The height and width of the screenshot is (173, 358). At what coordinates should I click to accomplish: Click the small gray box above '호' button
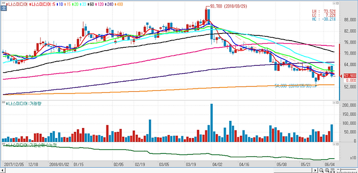point(3,3)
